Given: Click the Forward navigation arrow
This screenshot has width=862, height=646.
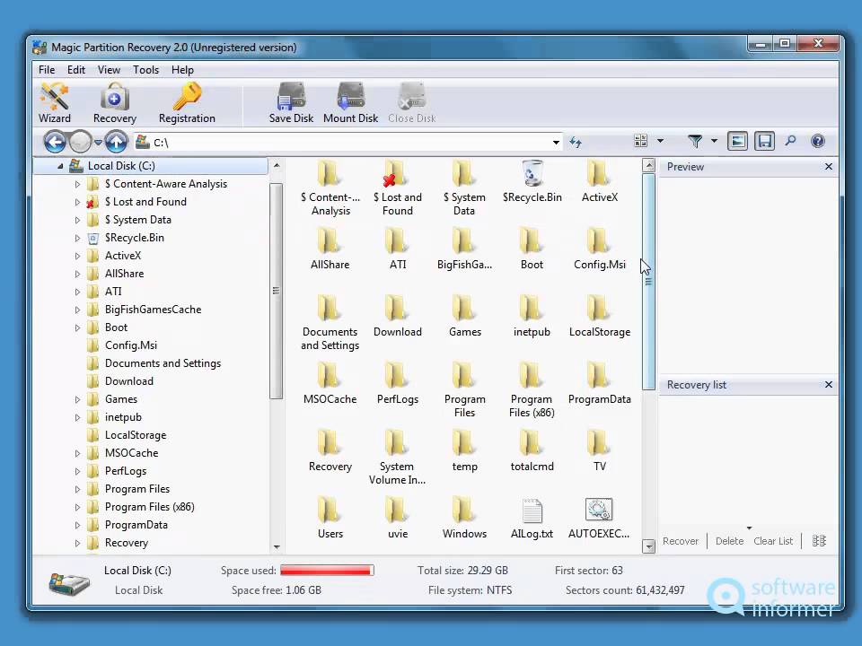Looking at the screenshot, I should click(x=81, y=143).
